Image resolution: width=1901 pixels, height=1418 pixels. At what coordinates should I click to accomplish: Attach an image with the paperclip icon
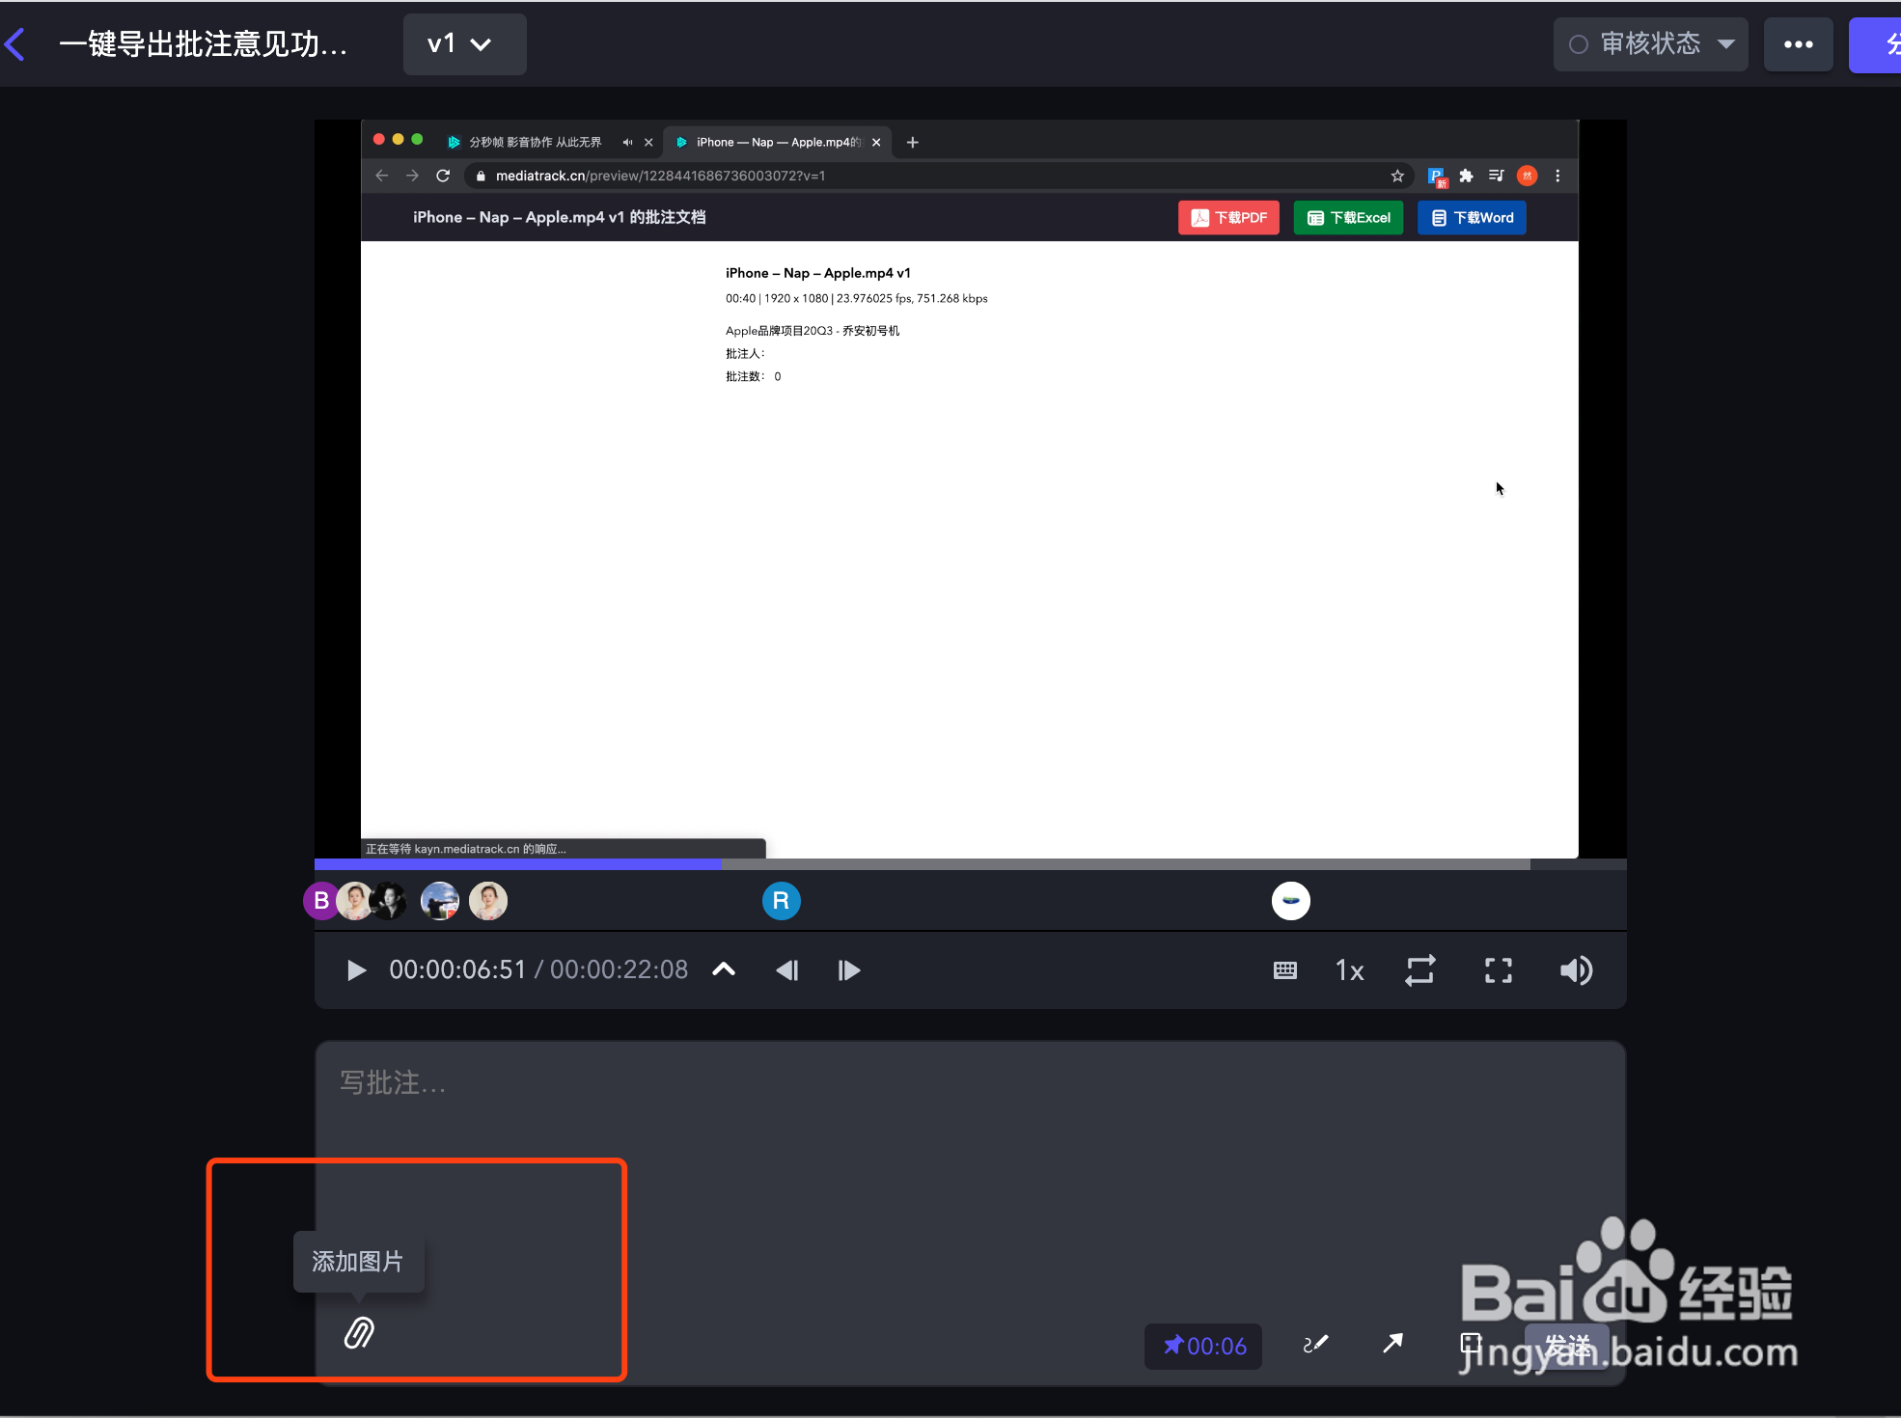(359, 1333)
